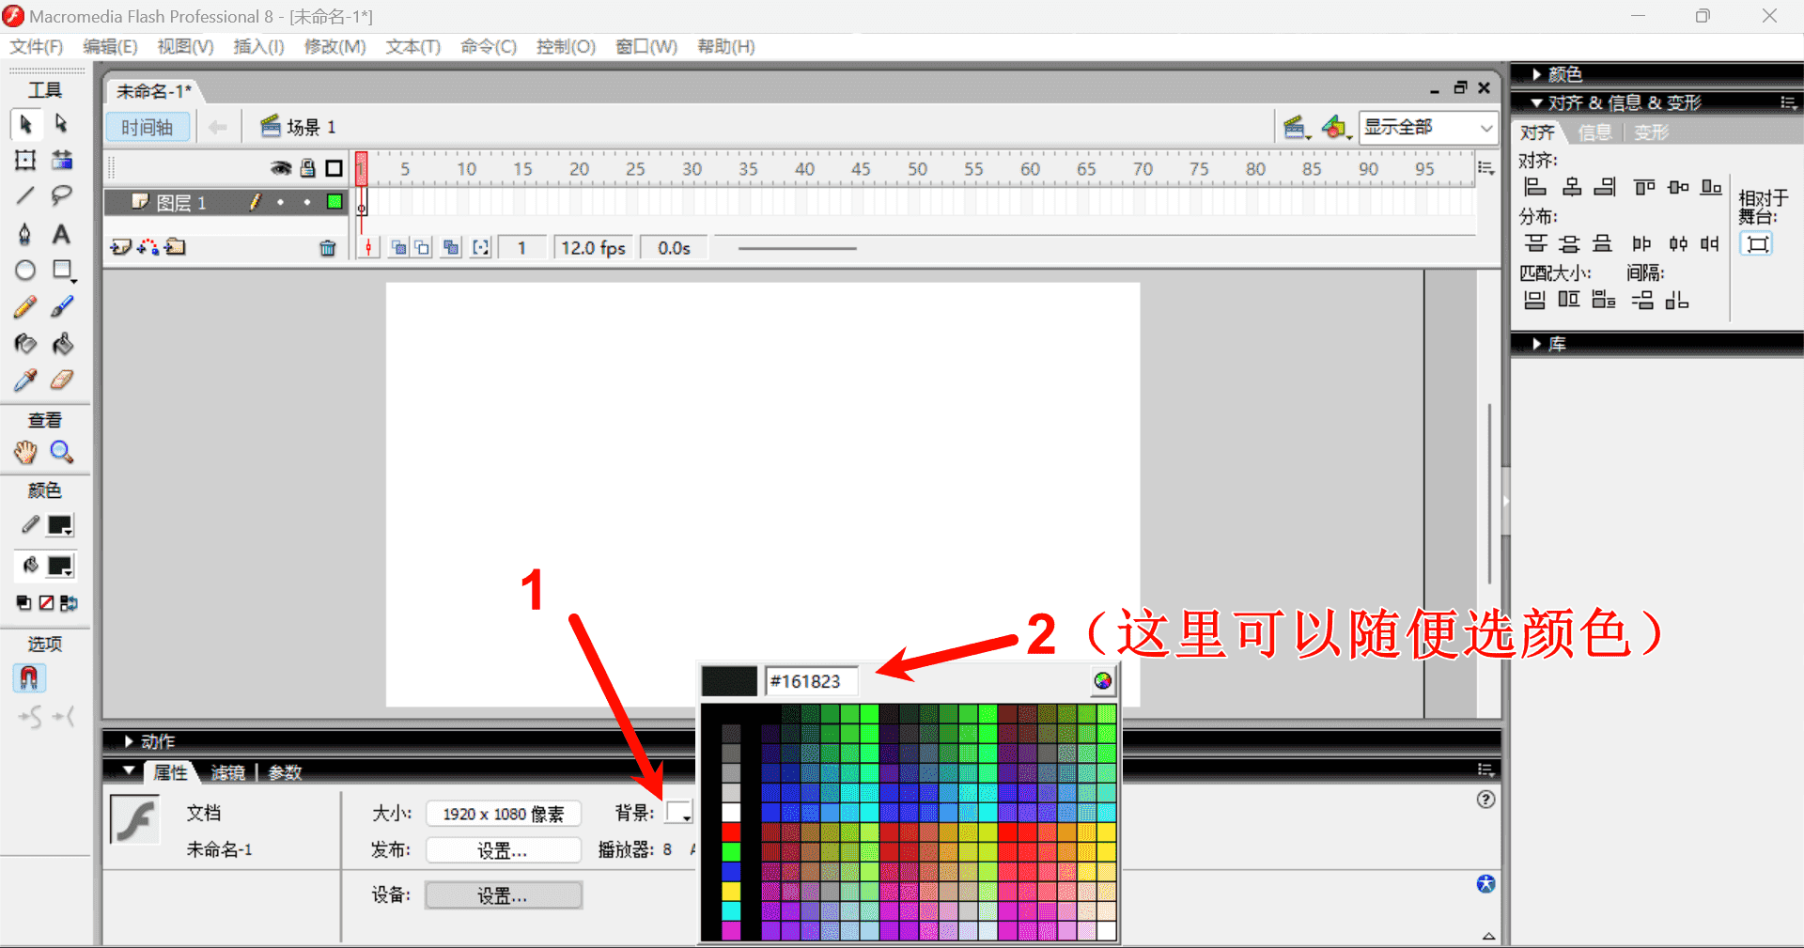Viewport: 1804px width, 948px height.
Task: Expand the 动作 actions panel
Action: [157, 741]
